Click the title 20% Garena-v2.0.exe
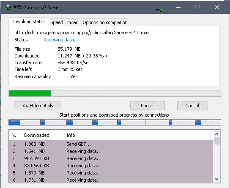The image size is (230, 188). (x=36, y=8)
